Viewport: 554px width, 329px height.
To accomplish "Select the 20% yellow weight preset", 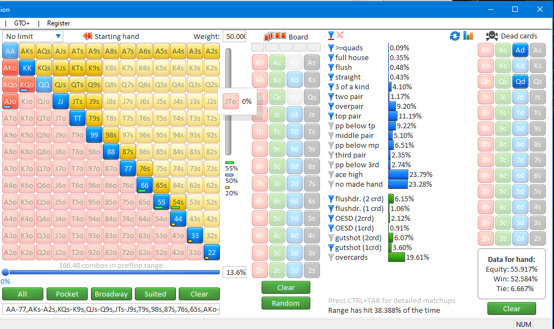I will pos(231,190).
